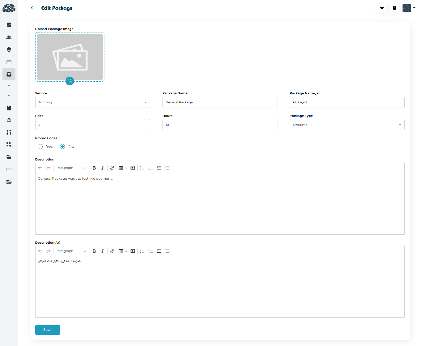The height and width of the screenshot is (346, 422).
Task: Insert link in the Description editor
Action: pos(112,168)
